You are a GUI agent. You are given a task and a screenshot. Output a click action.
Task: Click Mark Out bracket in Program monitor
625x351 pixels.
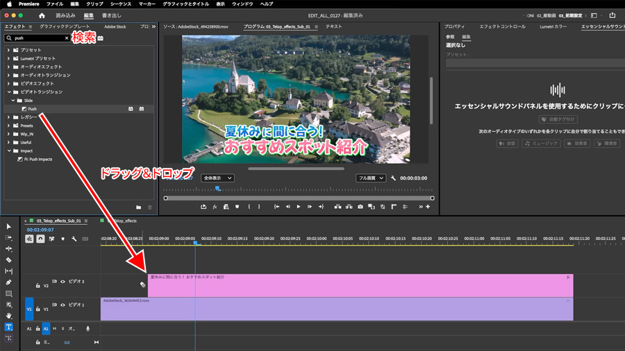259,207
